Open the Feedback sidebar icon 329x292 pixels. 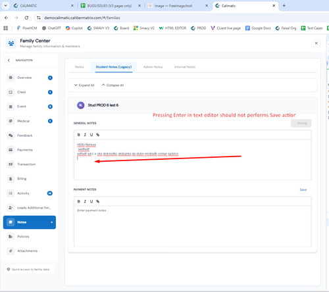(11, 135)
